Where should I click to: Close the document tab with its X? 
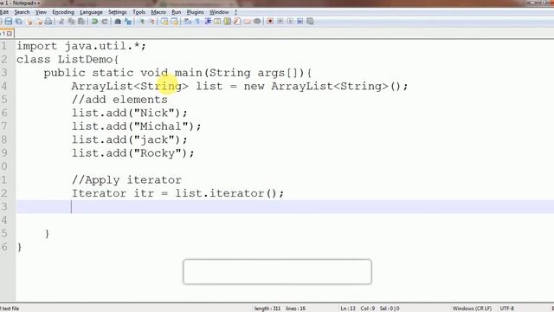click(x=10, y=34)
